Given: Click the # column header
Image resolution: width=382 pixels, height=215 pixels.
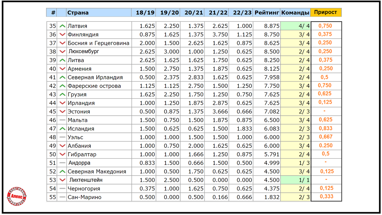Looking at the screenshot, I should tap(52, 12).
